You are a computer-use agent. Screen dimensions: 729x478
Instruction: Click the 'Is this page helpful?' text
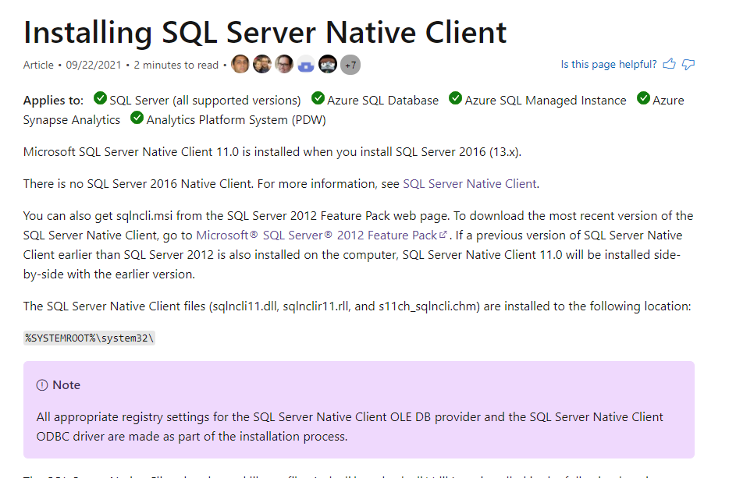[609, 65]
